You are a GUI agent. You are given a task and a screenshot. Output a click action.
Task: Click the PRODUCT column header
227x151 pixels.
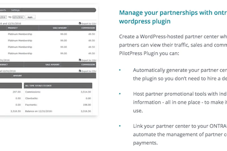pyautogui.click(x=13, y=28)
